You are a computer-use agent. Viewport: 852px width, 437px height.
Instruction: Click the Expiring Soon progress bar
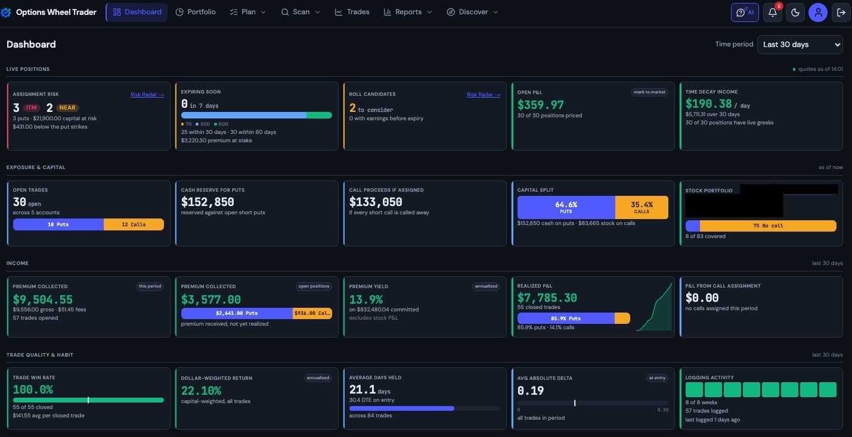click(256, 115)
